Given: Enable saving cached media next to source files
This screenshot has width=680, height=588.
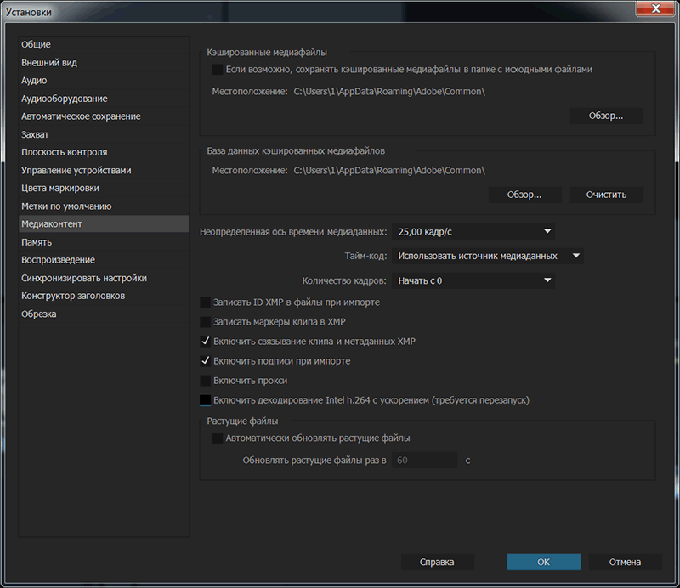Looking at the screenshot, I should 218,70.
